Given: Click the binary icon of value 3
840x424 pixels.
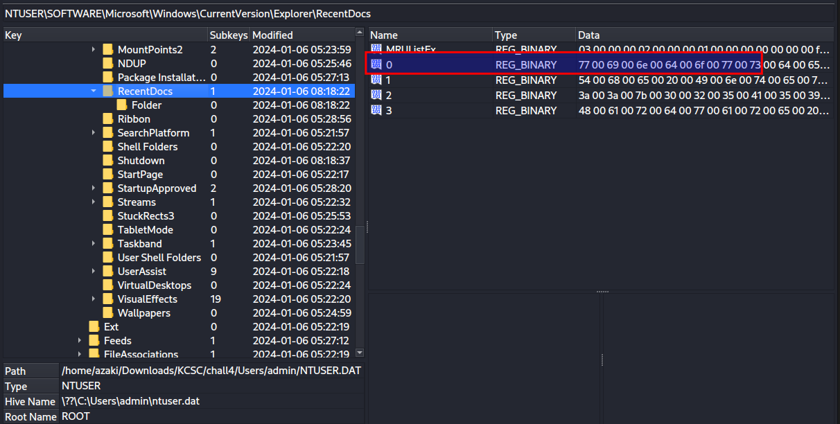Looking at the screenshot, I should click(376, 110).
